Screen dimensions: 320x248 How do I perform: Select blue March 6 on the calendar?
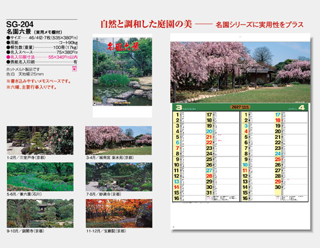pos(177,142)
